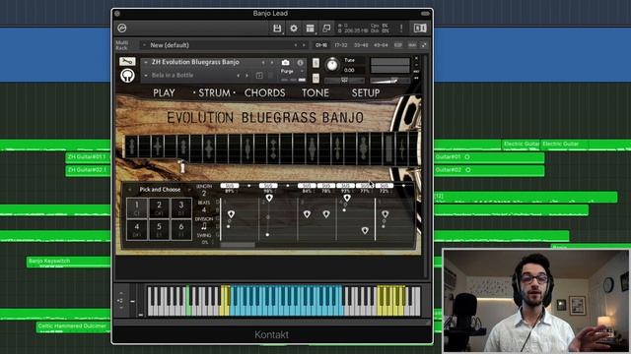631x354 pixels.
Task: Click the instrument volume slider
Action: (390, 81)
